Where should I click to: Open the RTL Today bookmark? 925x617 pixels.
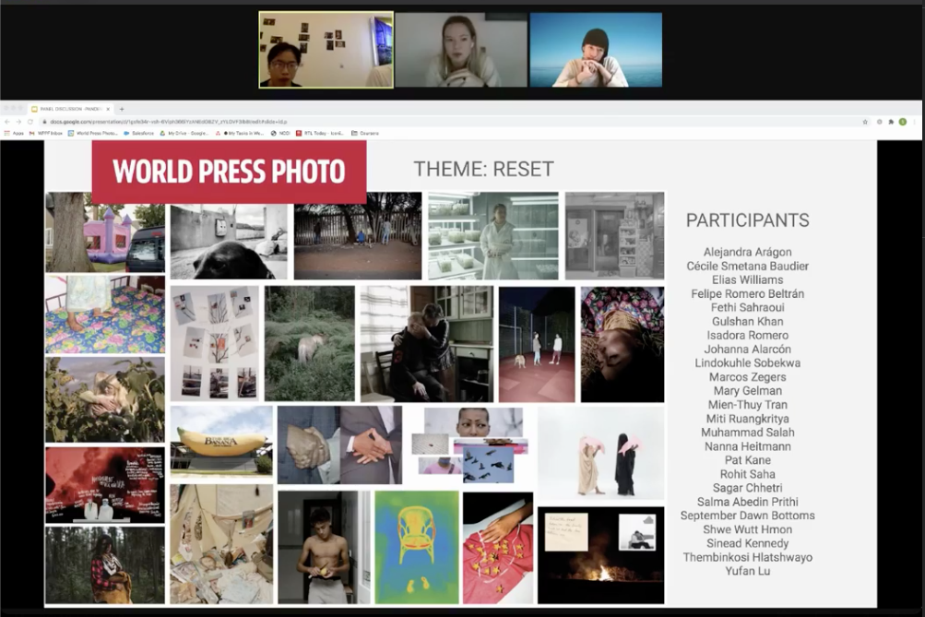320,134
